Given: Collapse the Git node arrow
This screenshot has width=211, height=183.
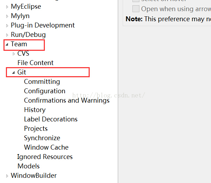Looking at the screenshot, I should tap(14, 73).
